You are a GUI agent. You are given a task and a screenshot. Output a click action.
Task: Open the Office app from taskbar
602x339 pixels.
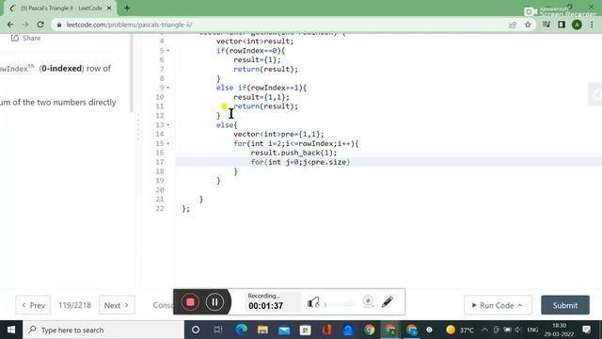[x=326, y=330]
